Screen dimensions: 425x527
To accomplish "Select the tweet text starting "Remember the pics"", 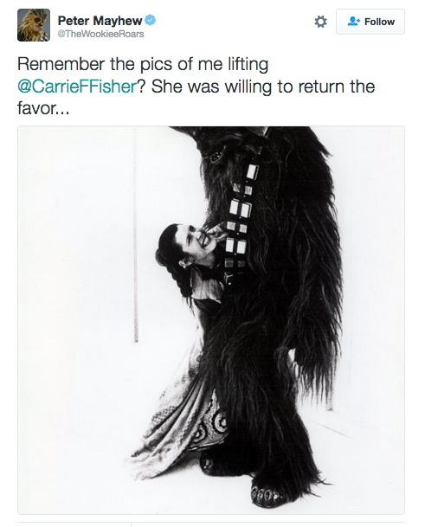I will [x=196, y=86].
